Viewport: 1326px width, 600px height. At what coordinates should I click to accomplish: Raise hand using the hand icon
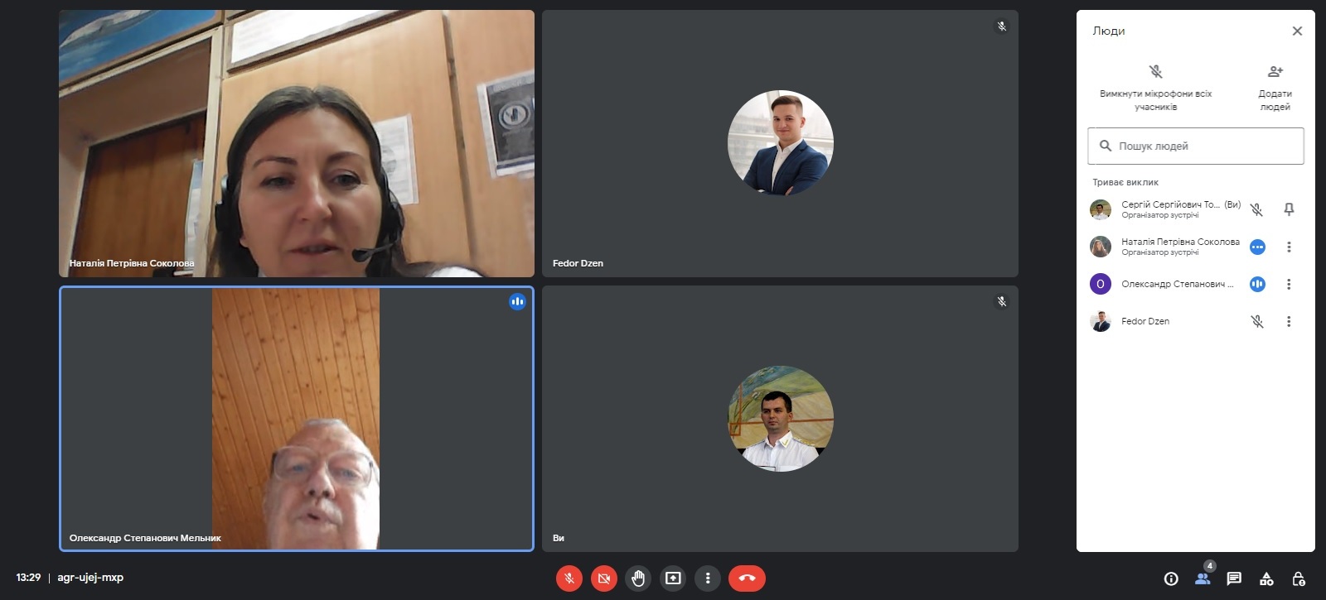click(638, 578)
